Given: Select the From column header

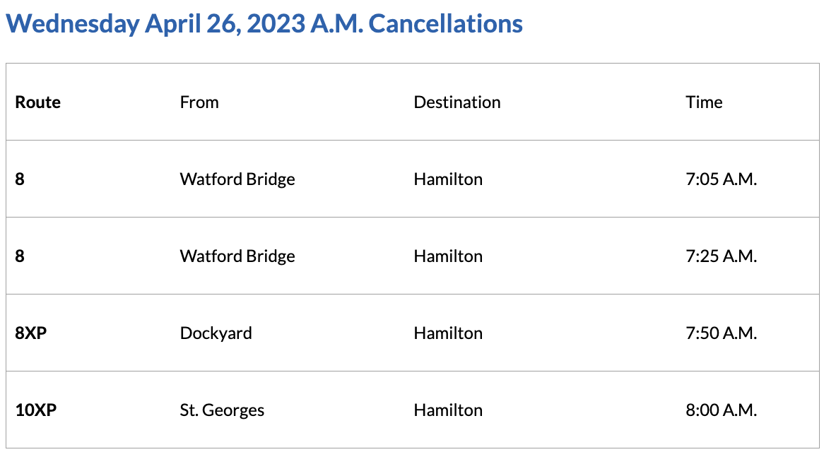Looking at the screenshot, I should pyautogui.click(x=199, y=102).
